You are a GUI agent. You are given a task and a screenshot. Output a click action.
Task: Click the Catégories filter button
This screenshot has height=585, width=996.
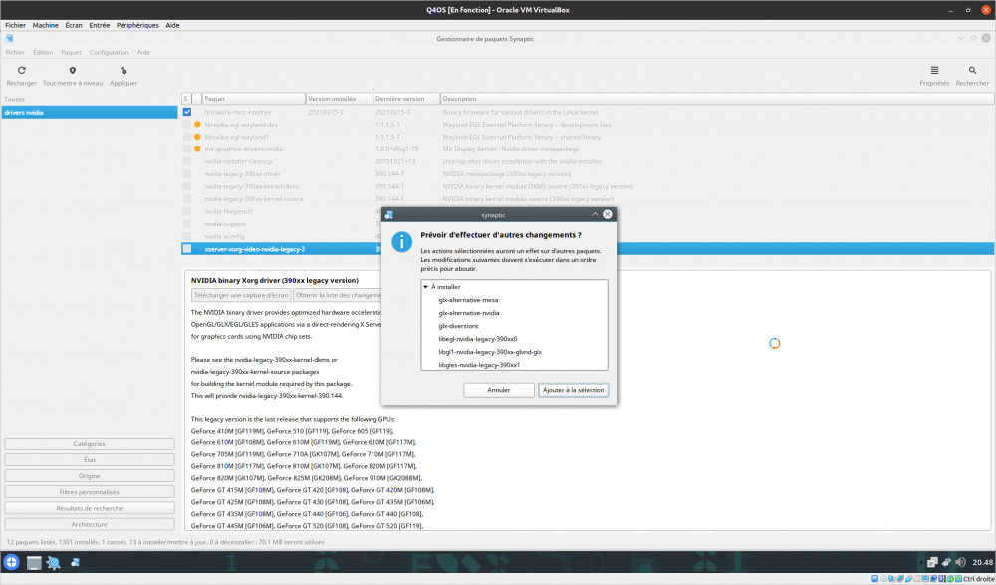coord(89,443)
